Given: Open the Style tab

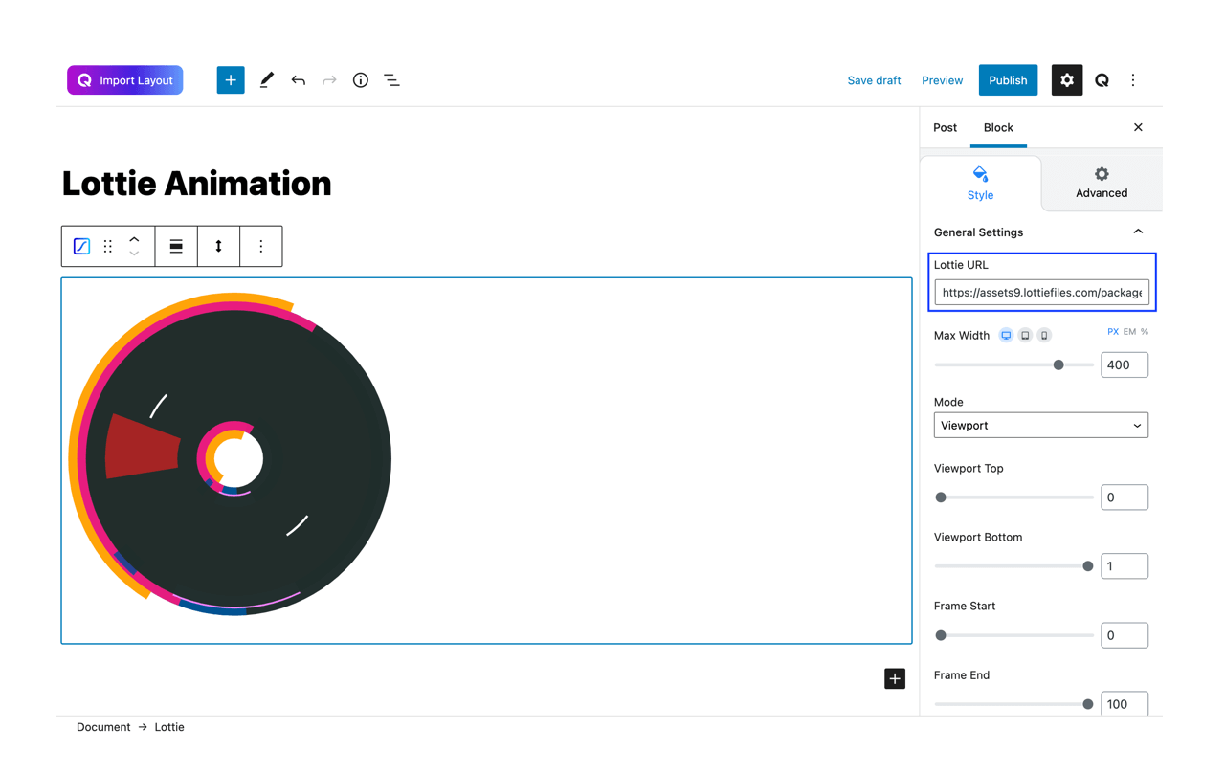Looking at the screenshot, I should [x=980, y=183].
